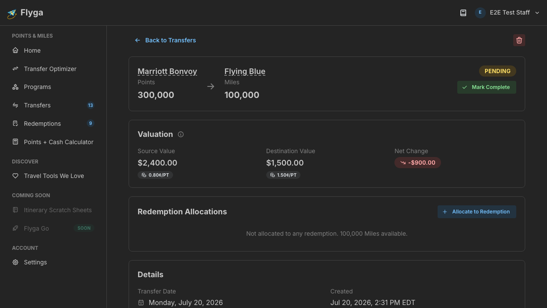547x308 pixels.
Task: Click the 1.50¢/PT valuation chip
Action: 283,175
